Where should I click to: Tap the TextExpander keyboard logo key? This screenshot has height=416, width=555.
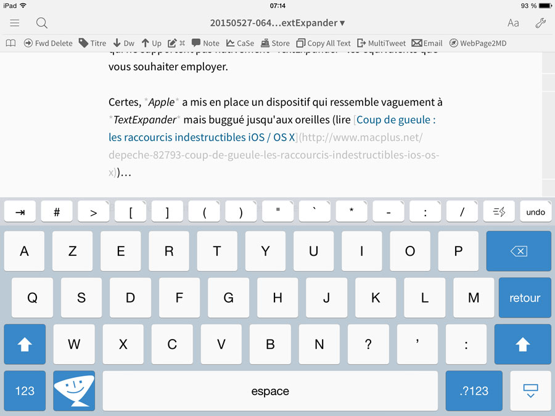74,391
